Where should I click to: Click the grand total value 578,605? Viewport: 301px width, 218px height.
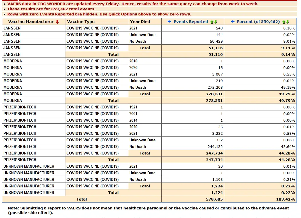214,199
